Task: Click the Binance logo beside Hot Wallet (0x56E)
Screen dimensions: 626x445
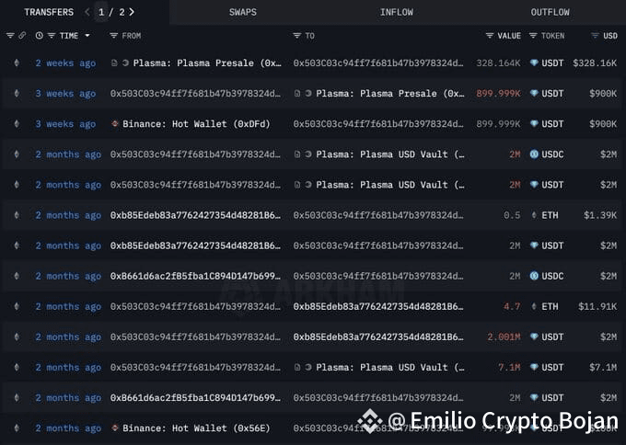Action: [x=115, y=428]
